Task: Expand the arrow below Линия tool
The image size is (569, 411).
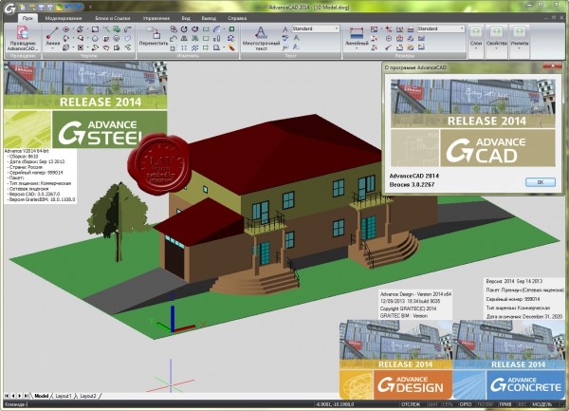Action: [52, 48]
